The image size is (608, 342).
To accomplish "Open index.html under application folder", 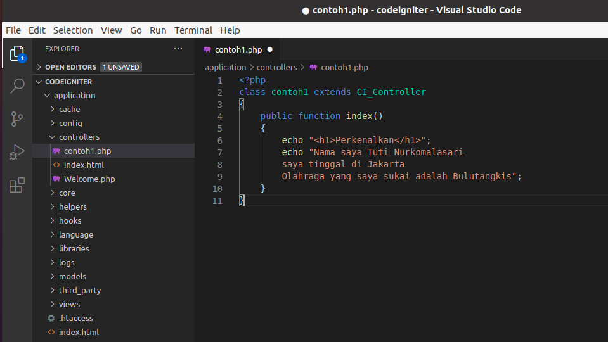I will tap(79, 332).
